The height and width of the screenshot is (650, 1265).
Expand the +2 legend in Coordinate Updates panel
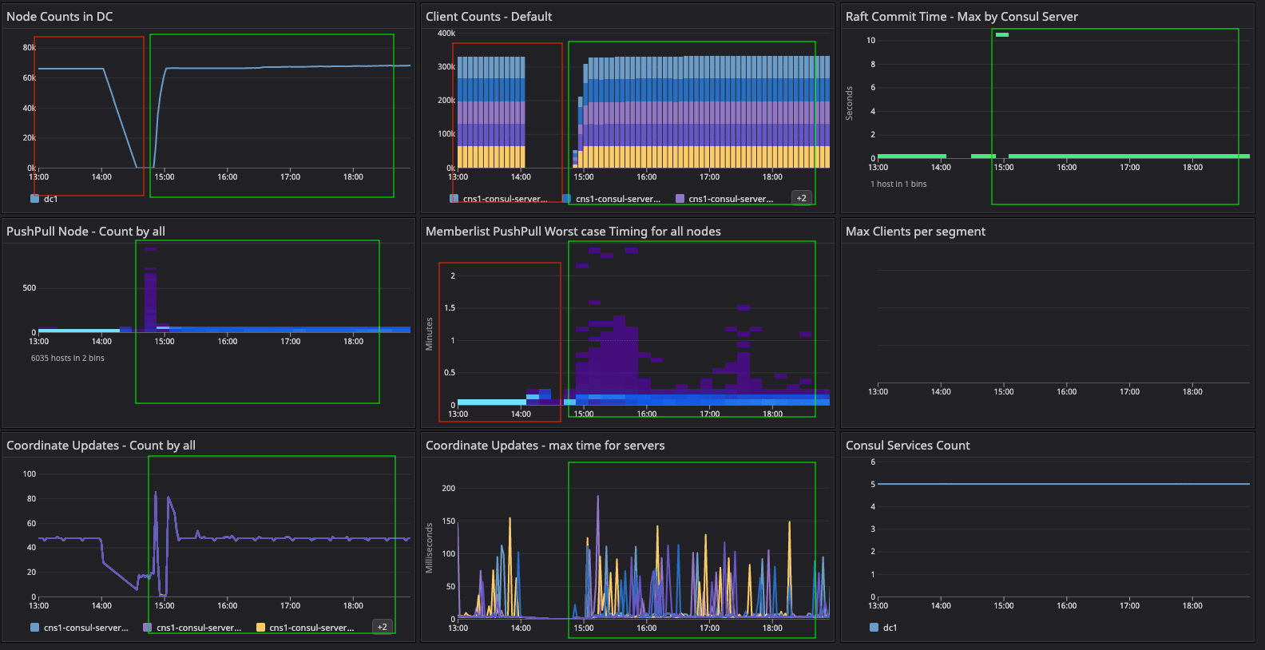click(x=382, y=627)
